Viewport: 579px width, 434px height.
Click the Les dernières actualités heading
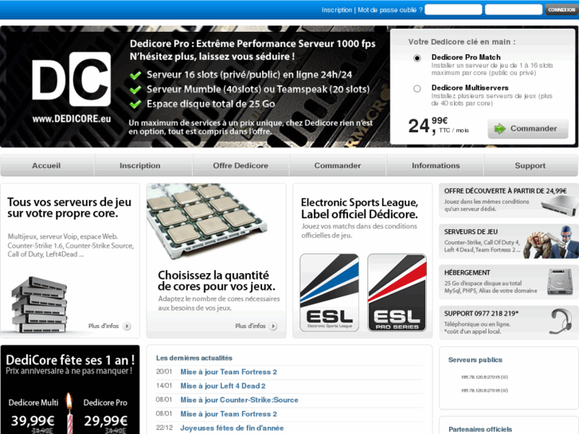[x=194, y=358]
